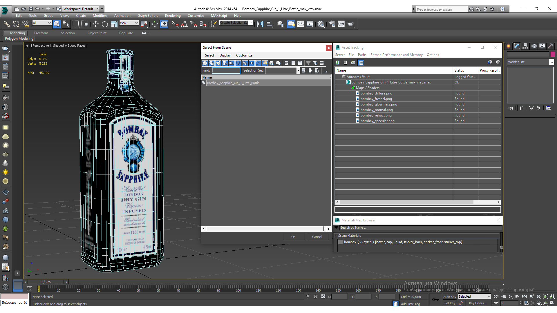This screenshot has height=313, width=557.
Task: Open the reference coordinate View dropdown
Action: pyautogui.click(x=129, y=23)
